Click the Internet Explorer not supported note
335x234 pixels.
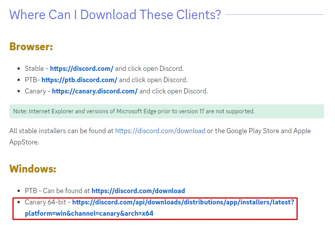click(x=167, y=111)
